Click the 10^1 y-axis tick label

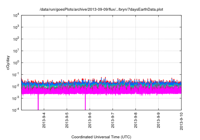[x=16, y=51]
